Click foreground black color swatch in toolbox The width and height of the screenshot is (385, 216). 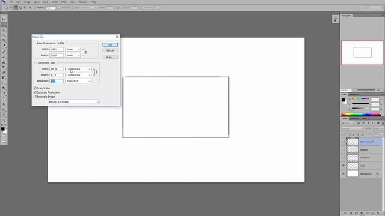click(x=2, y=129)
